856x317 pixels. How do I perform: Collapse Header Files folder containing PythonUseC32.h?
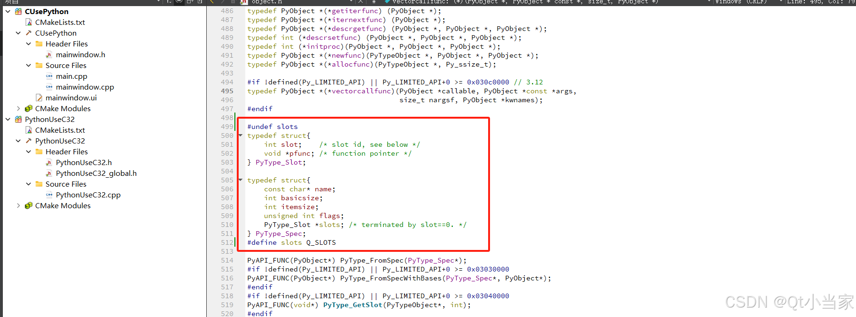click(29, 151)
